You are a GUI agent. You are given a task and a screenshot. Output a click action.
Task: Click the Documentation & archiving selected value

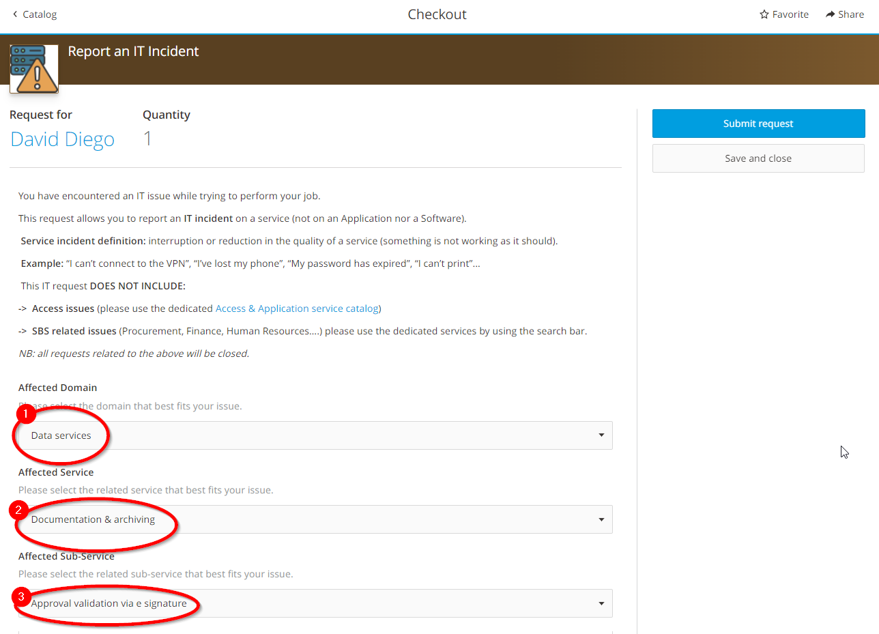pos(93,519)
